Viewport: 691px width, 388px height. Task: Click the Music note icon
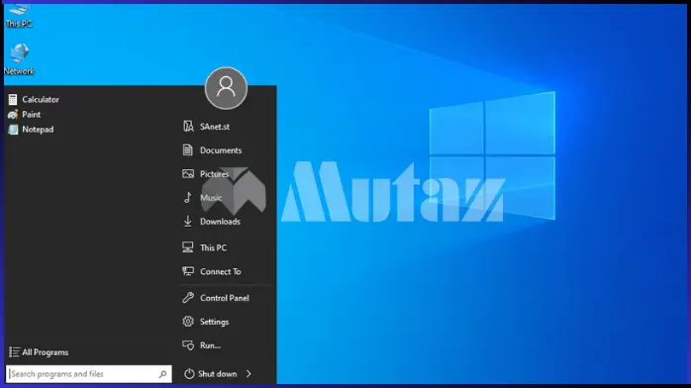click(188, 197)
